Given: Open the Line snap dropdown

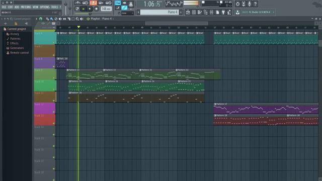Looking at the screenshot, I should (127, 13).
